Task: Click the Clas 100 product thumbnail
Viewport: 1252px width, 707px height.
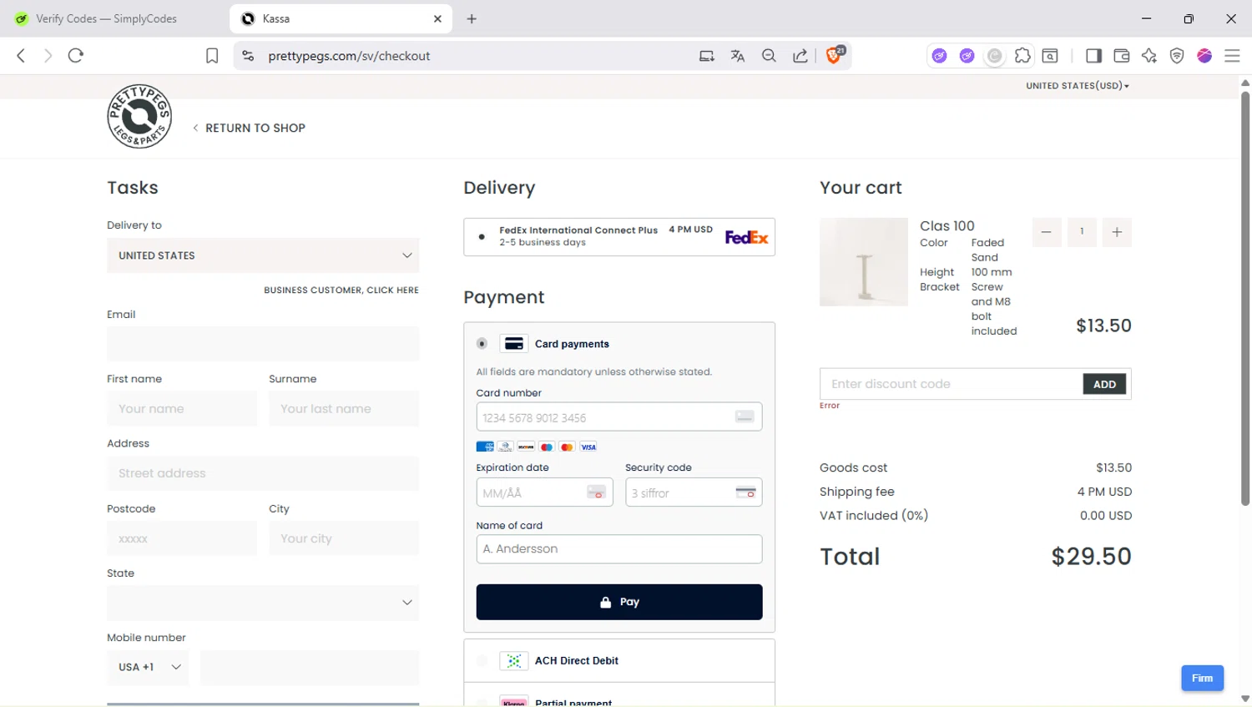Action: 864,262
